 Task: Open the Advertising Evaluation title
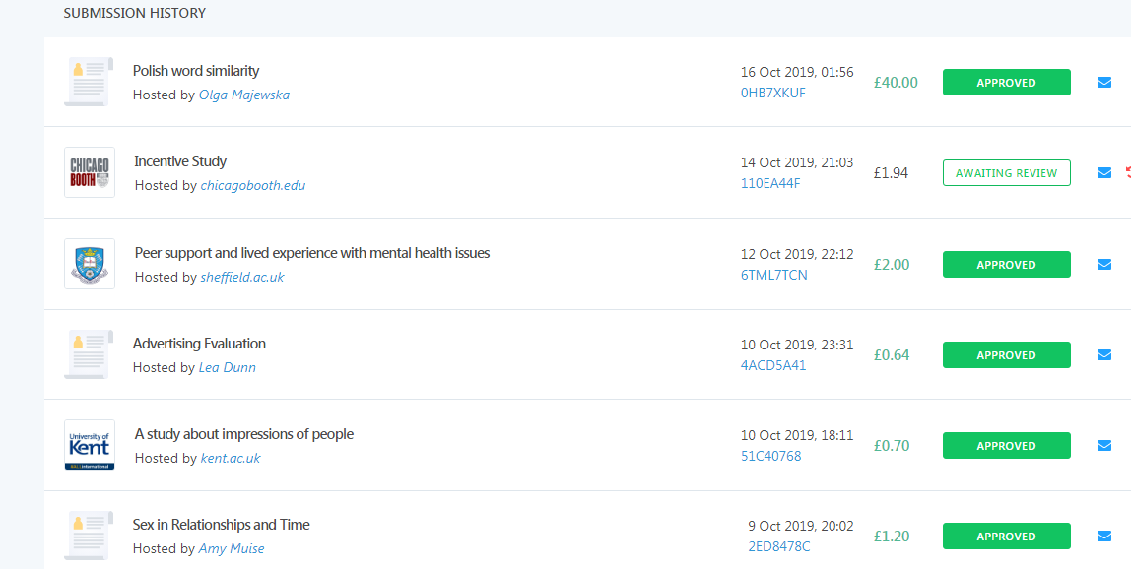(x=199, y=344)
